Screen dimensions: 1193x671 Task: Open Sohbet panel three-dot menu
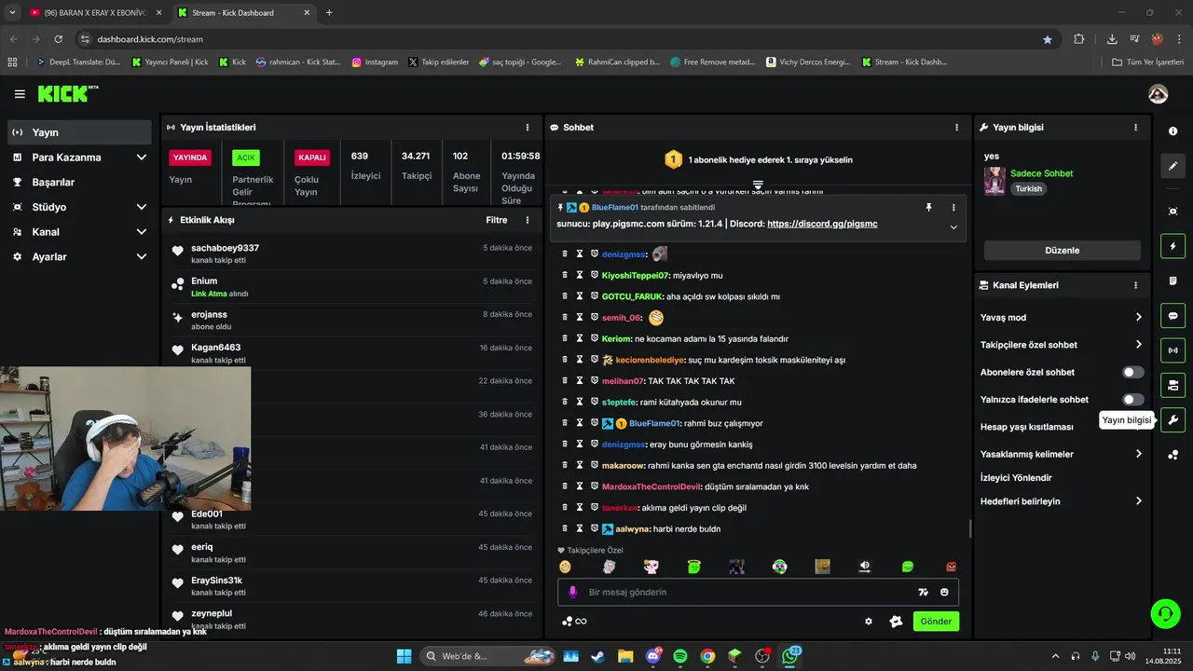click(x=956, y=128)
